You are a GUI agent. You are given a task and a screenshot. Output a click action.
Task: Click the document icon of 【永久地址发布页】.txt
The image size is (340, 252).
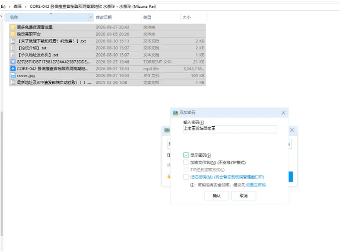coord(13,55)
